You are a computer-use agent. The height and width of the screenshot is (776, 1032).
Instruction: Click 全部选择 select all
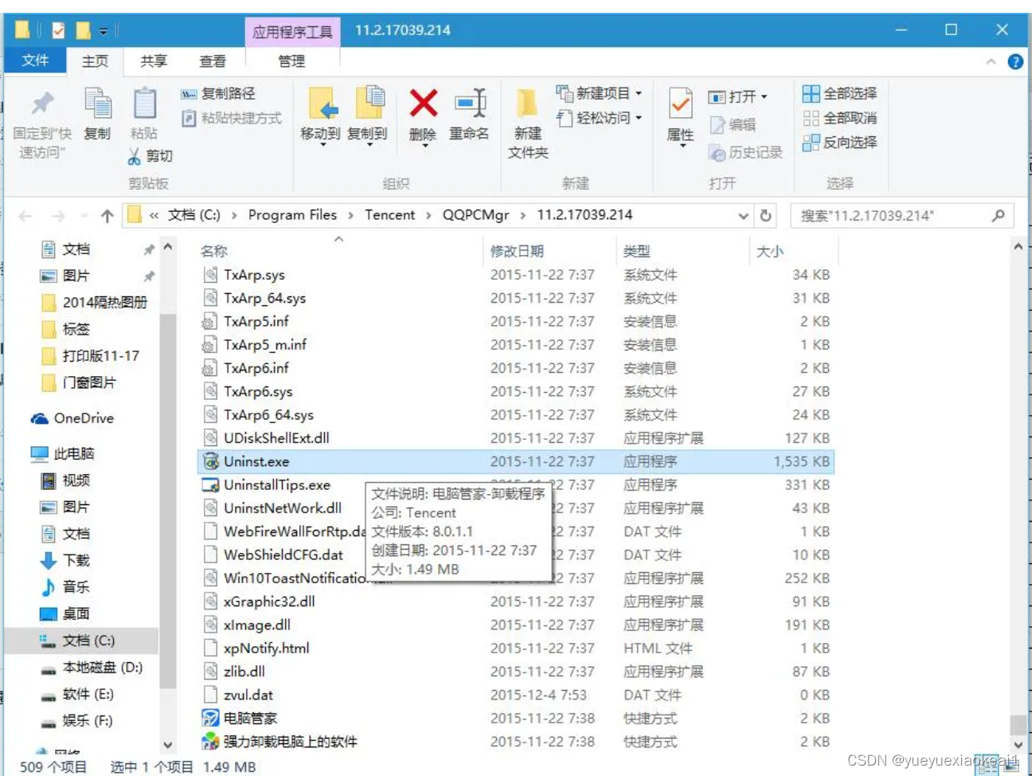pos(840,93)
